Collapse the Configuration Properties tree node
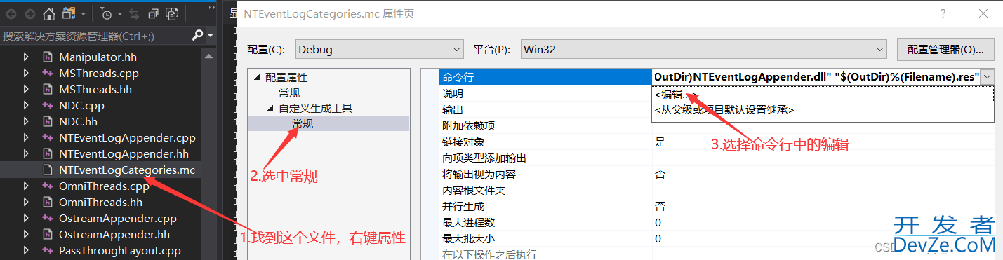This screenshot has height=260, width=1003. [257, 77]
